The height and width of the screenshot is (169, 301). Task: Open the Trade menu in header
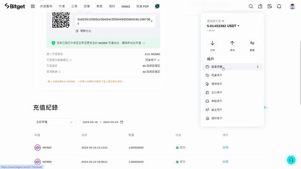74,6
